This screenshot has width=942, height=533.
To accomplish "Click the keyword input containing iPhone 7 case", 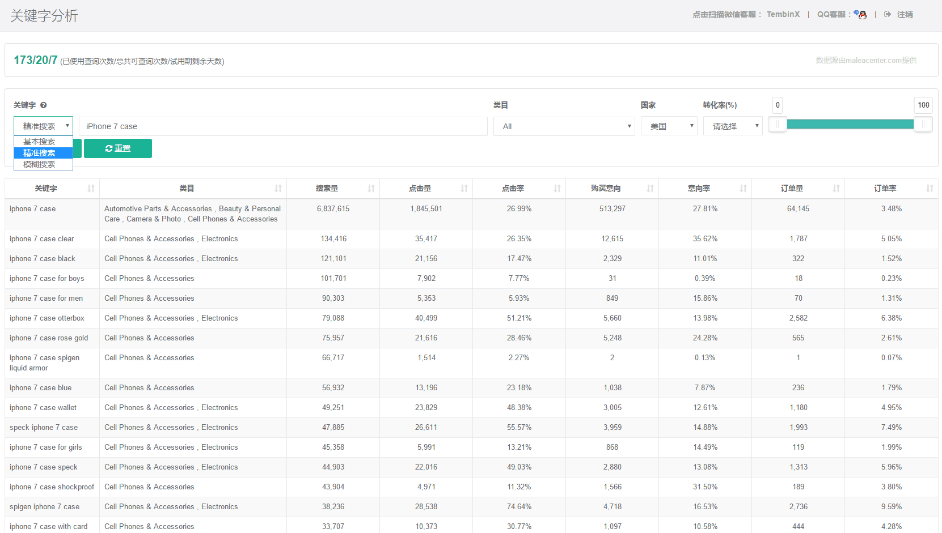I will (x=282, y=126).
